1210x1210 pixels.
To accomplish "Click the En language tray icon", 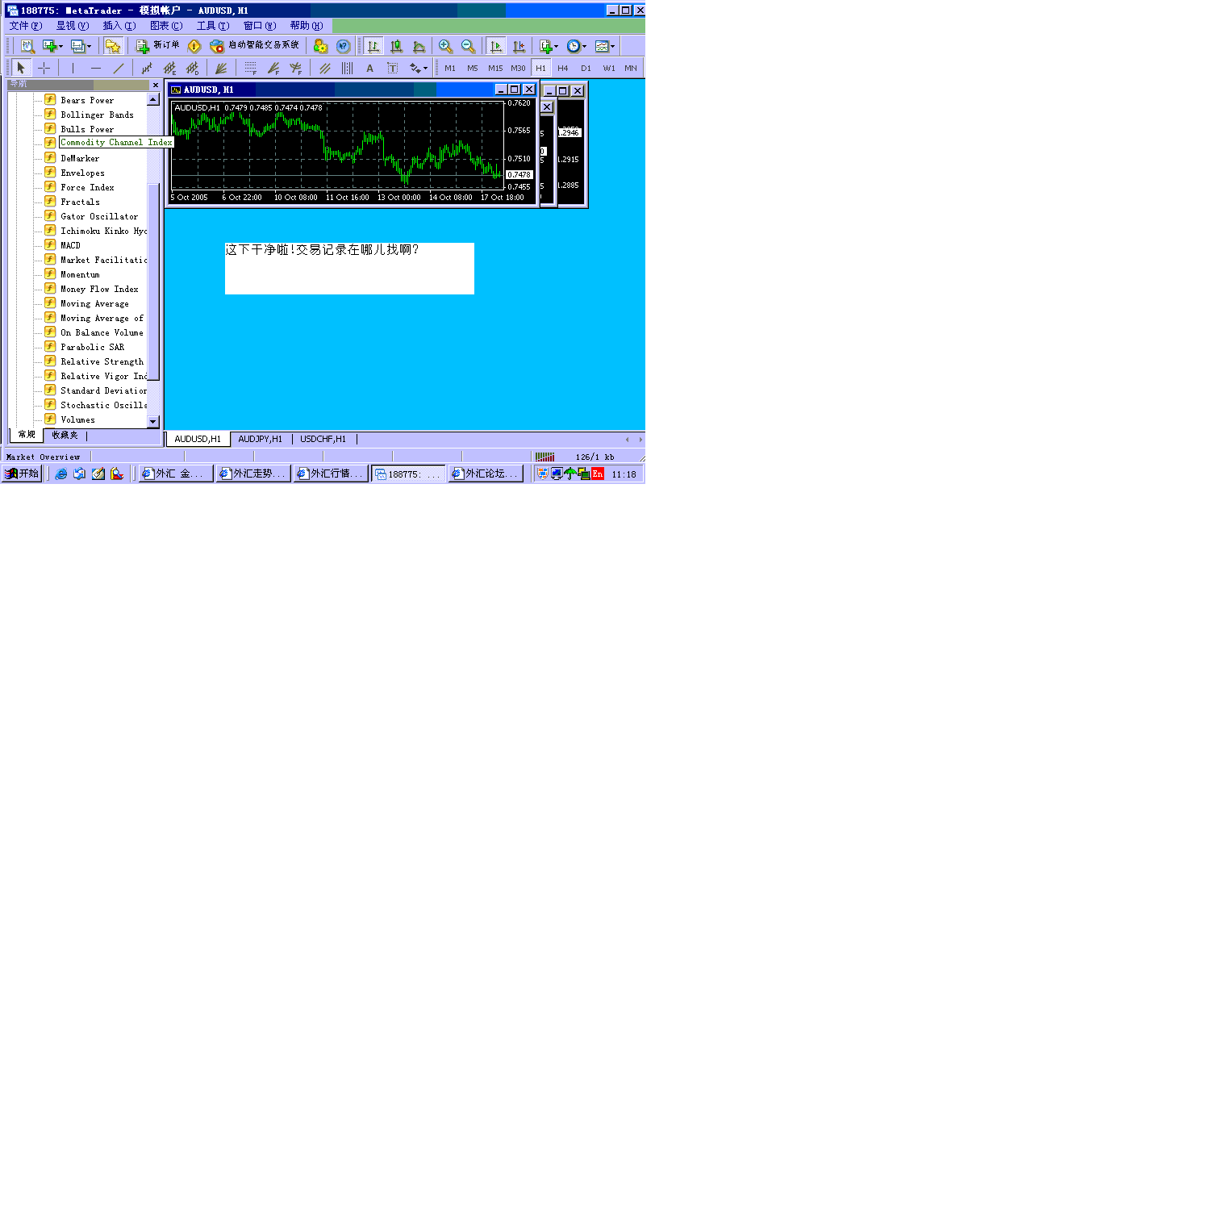I will pos(598,474).
